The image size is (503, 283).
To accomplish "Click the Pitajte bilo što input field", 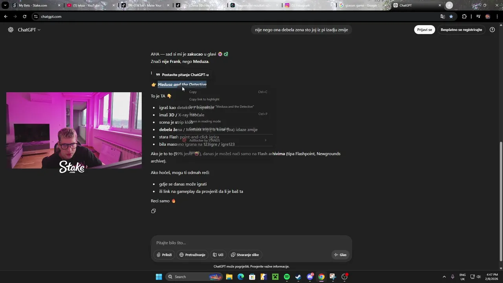I will pos(251,243).
